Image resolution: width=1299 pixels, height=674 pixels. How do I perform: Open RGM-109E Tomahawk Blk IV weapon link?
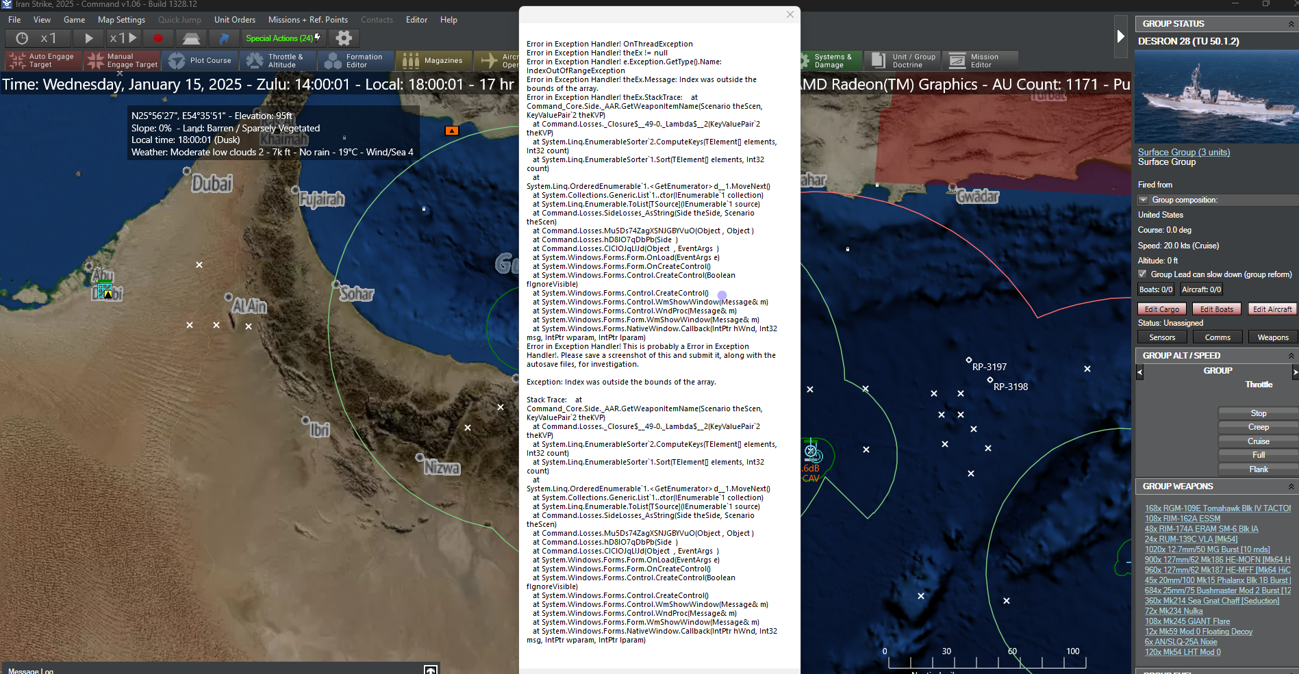pos(1218,508)
